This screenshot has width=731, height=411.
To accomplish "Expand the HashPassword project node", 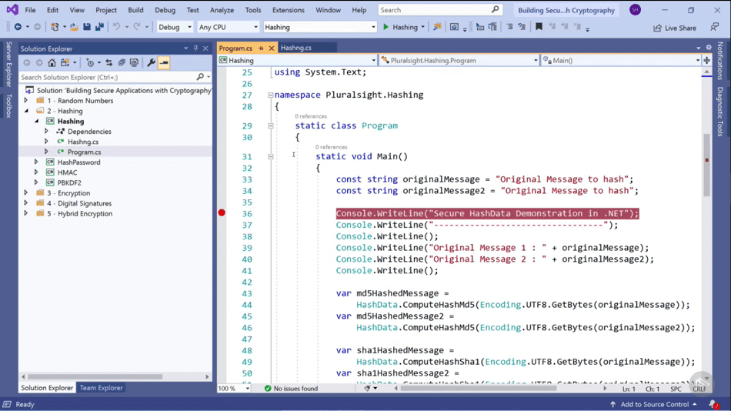I will pos(36,162).
